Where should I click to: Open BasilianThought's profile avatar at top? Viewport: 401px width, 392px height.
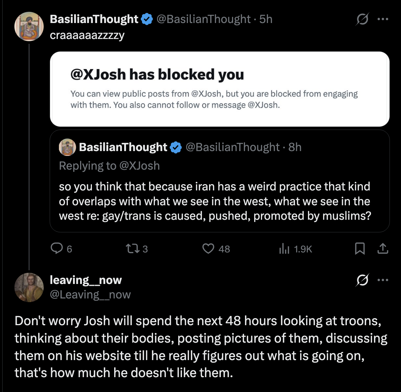point(29,26)
